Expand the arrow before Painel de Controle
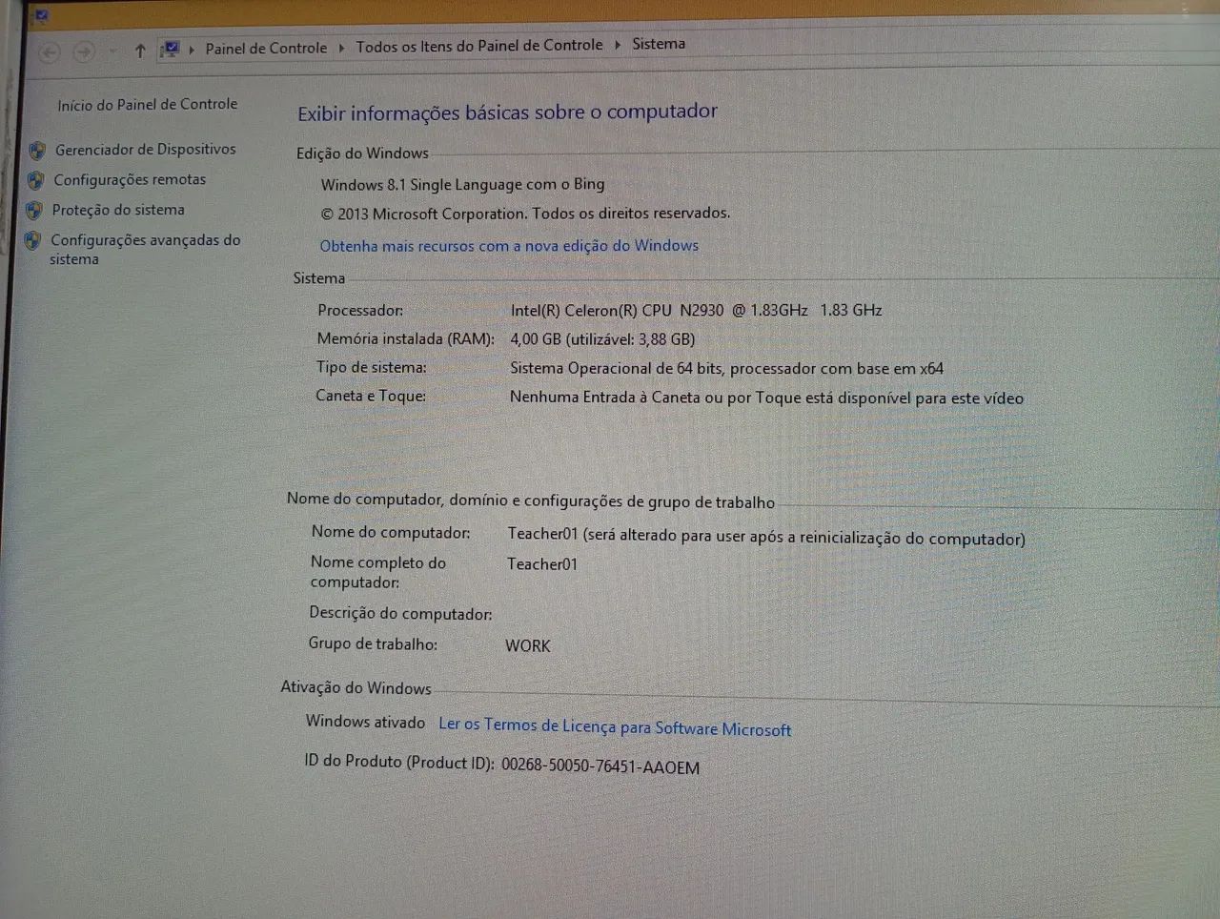Image resolution: width=1220 pixels, height=919 pixels. [x=192, y=49]
